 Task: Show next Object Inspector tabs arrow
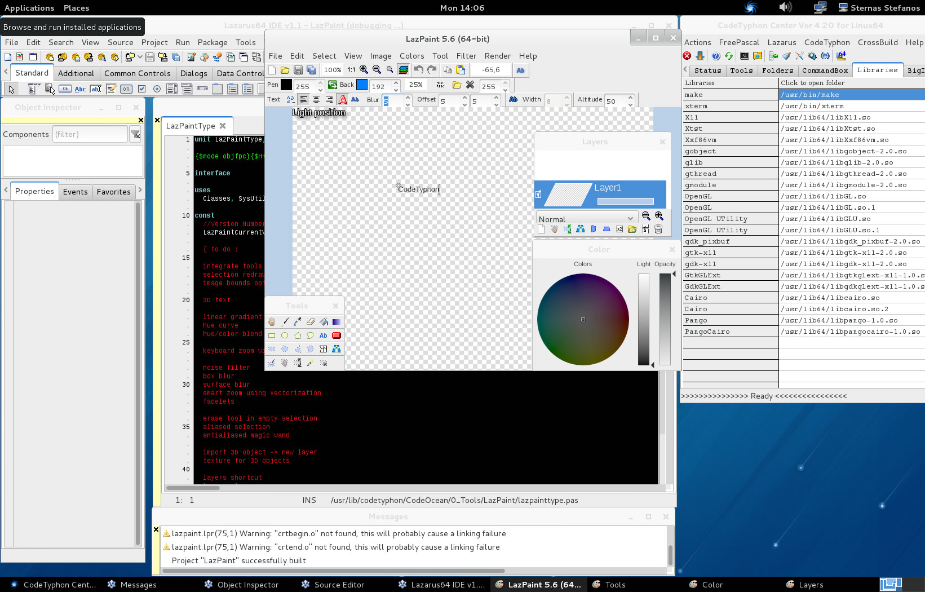coord(140,191)
